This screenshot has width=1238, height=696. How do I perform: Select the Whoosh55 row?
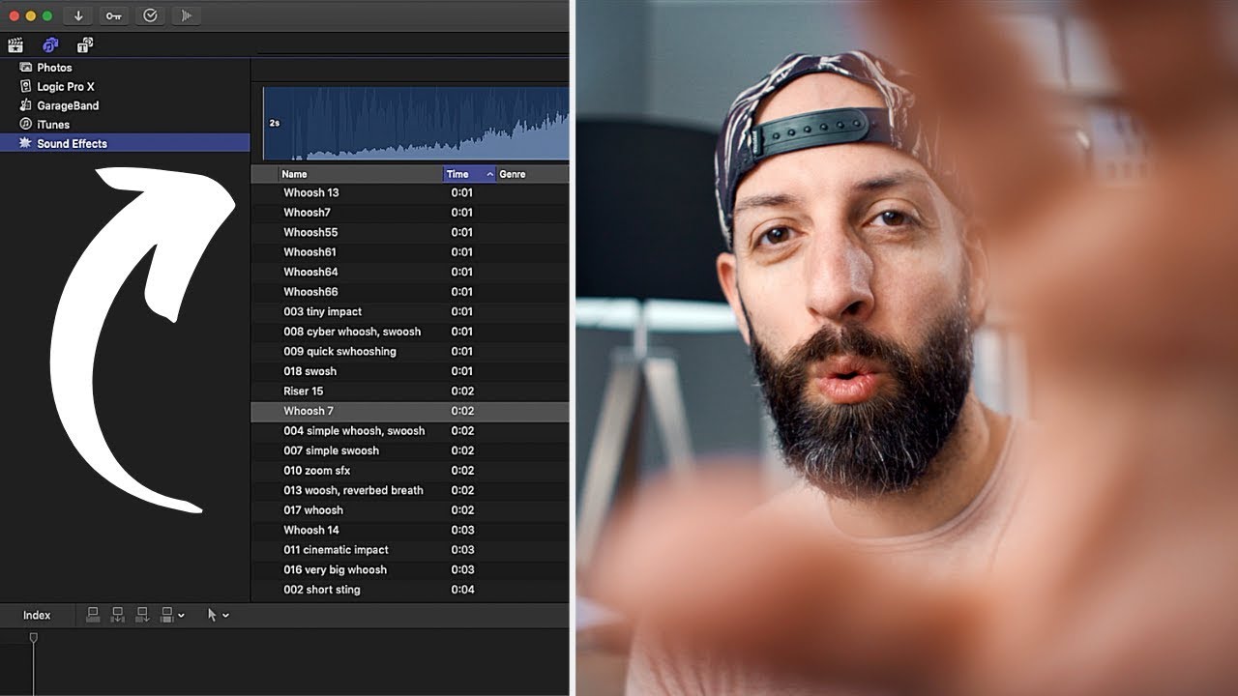coord(410,232)
